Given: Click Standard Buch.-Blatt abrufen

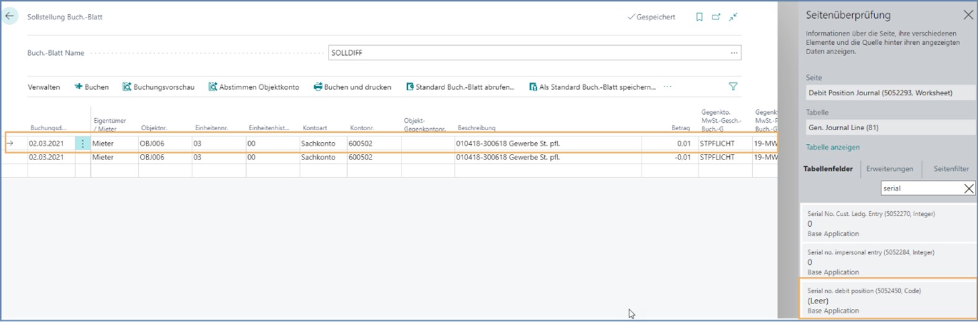Looking at the screenshot, I should point(460,87).
